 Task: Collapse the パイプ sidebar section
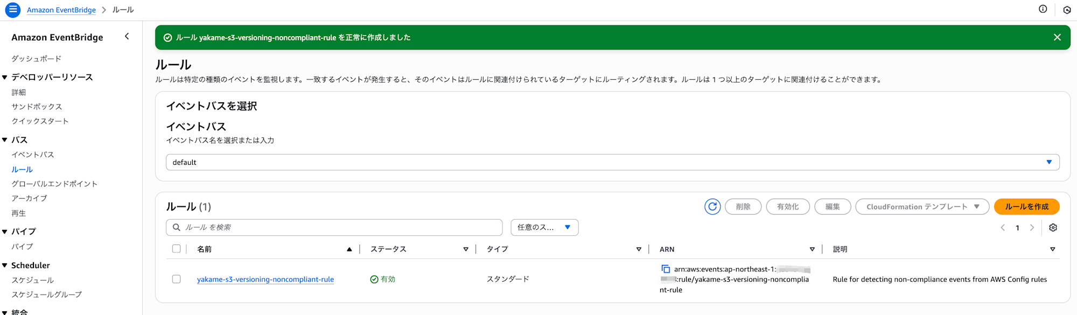5,232
